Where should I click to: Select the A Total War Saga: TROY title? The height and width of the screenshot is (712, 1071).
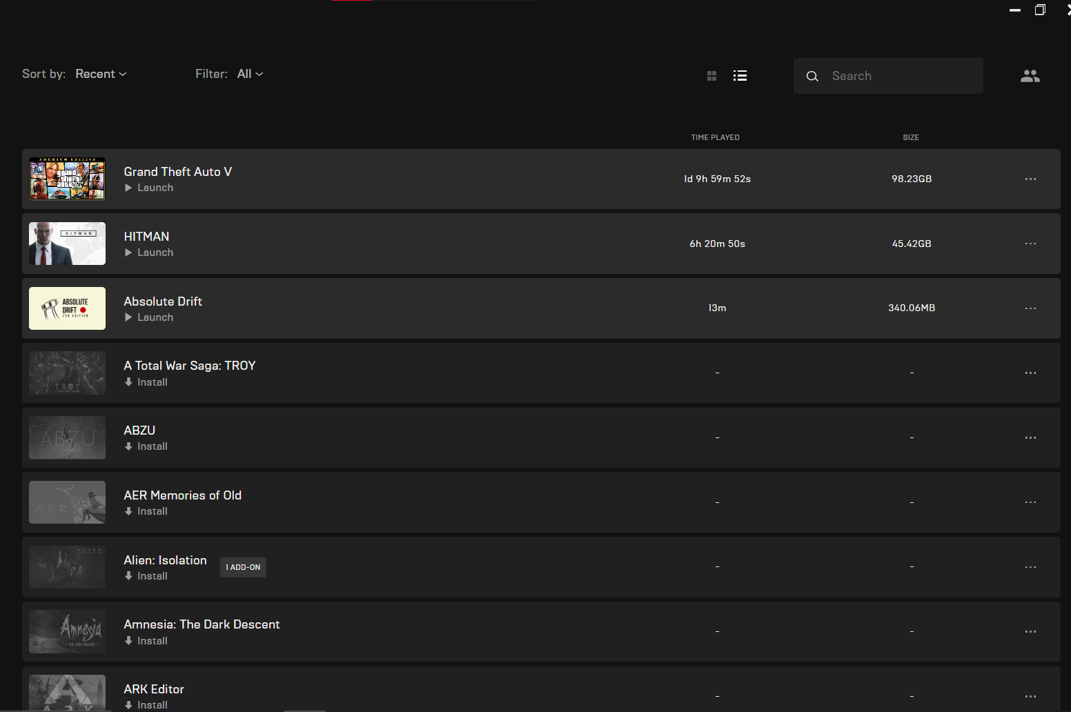[190, 366]
